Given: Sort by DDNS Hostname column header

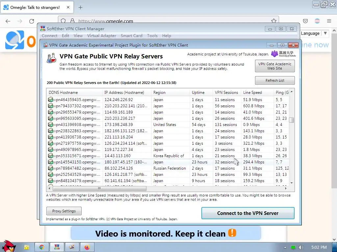Looking at the screenshot, I should (x=74, y=92).
